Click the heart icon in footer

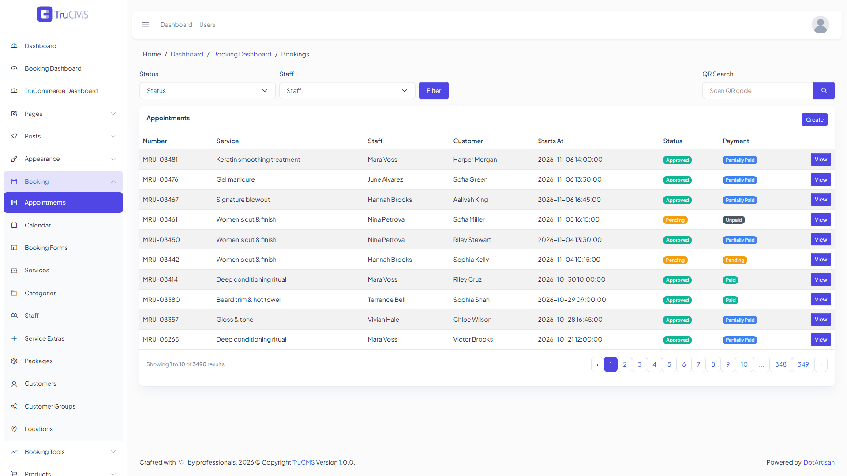pos(182,462)
